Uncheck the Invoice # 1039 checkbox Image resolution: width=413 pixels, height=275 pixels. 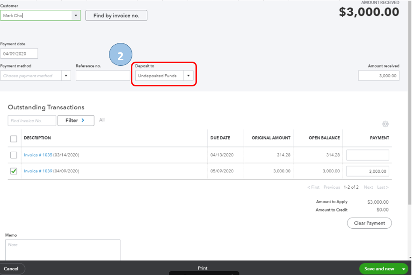(14, 171)
